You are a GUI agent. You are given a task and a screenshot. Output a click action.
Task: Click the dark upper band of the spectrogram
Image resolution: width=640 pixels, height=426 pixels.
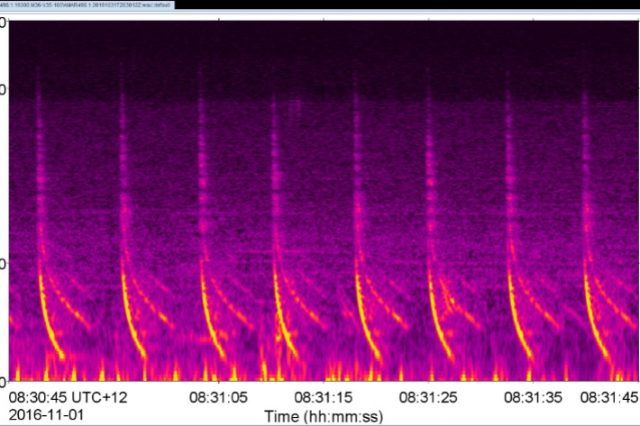click(325, 54)
